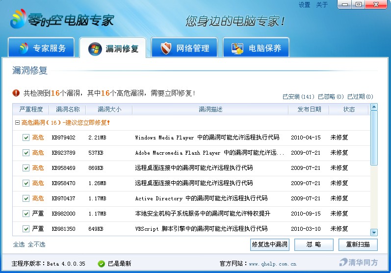
Task: Click the 忽略 button
Action: pos(313,245)
